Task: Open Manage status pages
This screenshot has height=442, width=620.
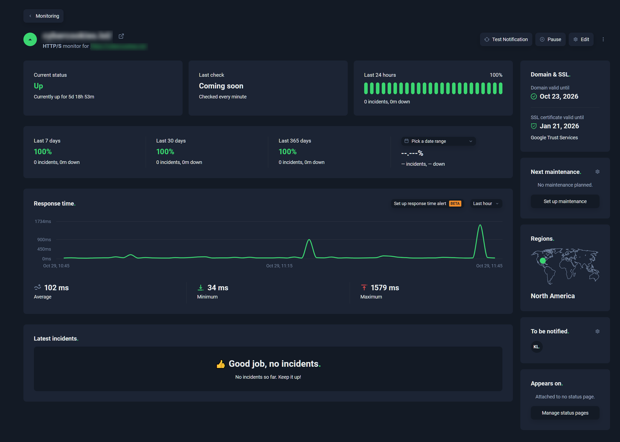Action: coord(565,413)
